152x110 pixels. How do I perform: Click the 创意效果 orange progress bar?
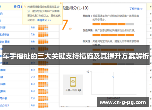(113, 35)
